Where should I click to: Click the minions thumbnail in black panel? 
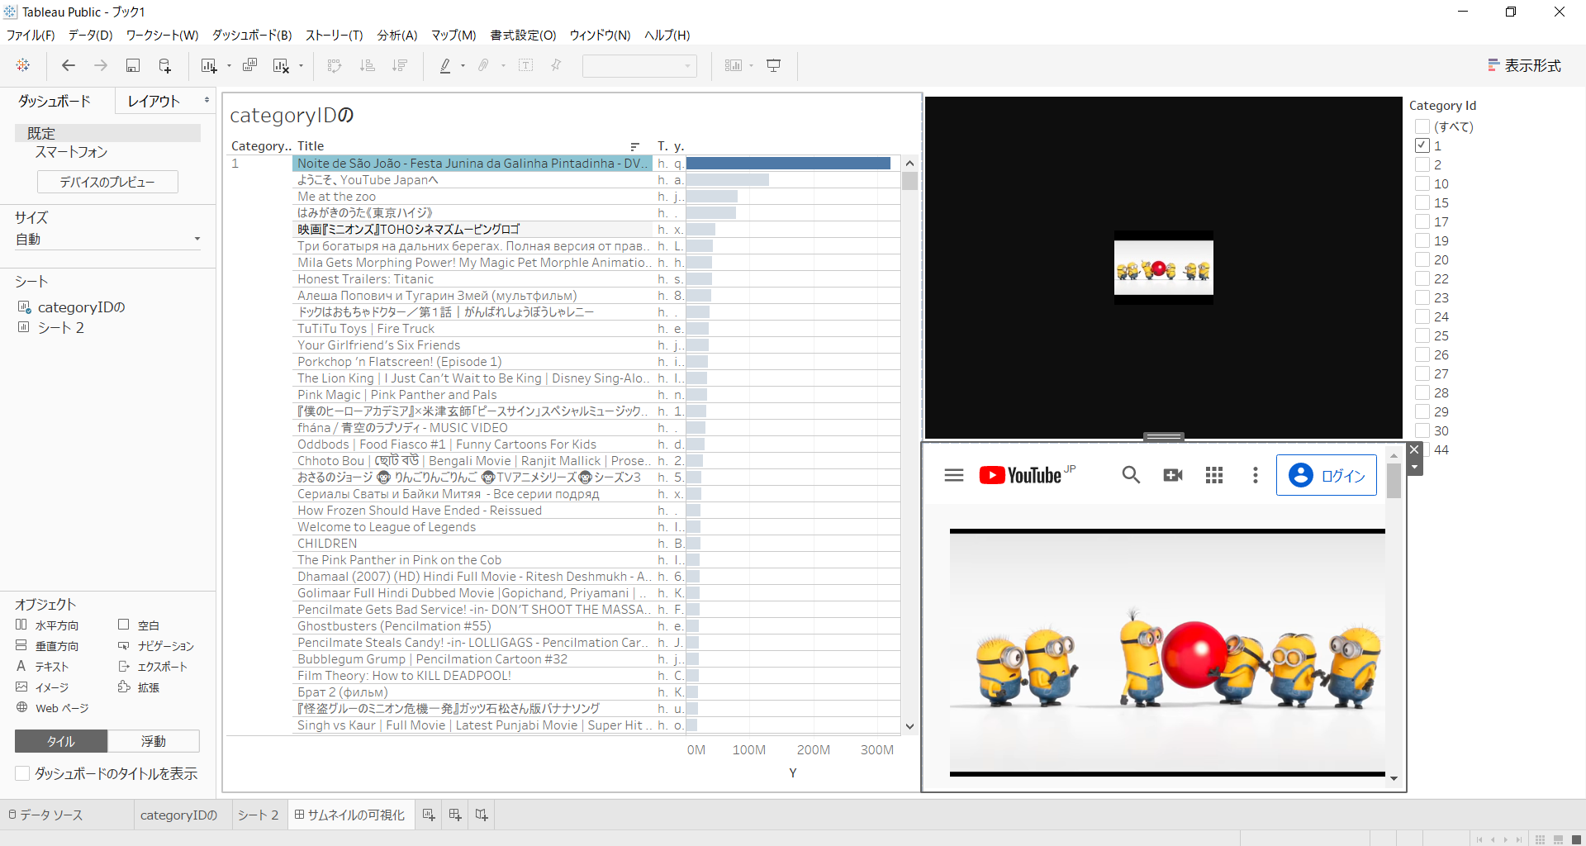tap(1163, 268)
